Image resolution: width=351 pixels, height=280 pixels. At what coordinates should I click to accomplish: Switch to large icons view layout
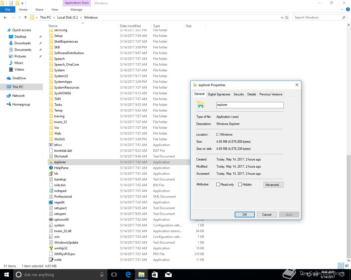tap(347, 266)
